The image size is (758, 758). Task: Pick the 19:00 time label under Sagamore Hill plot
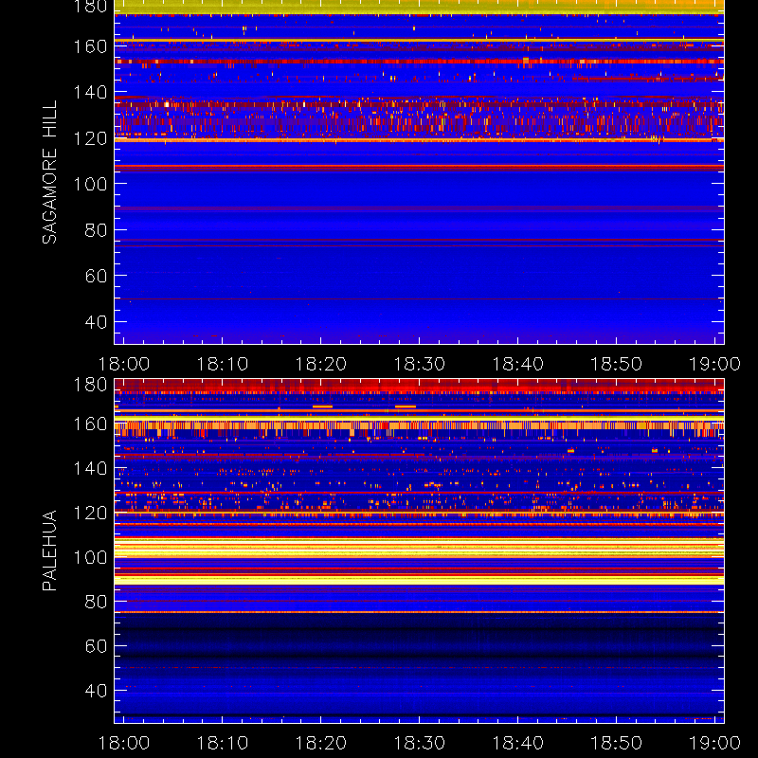pyautogui.click(x=714, y=364)
